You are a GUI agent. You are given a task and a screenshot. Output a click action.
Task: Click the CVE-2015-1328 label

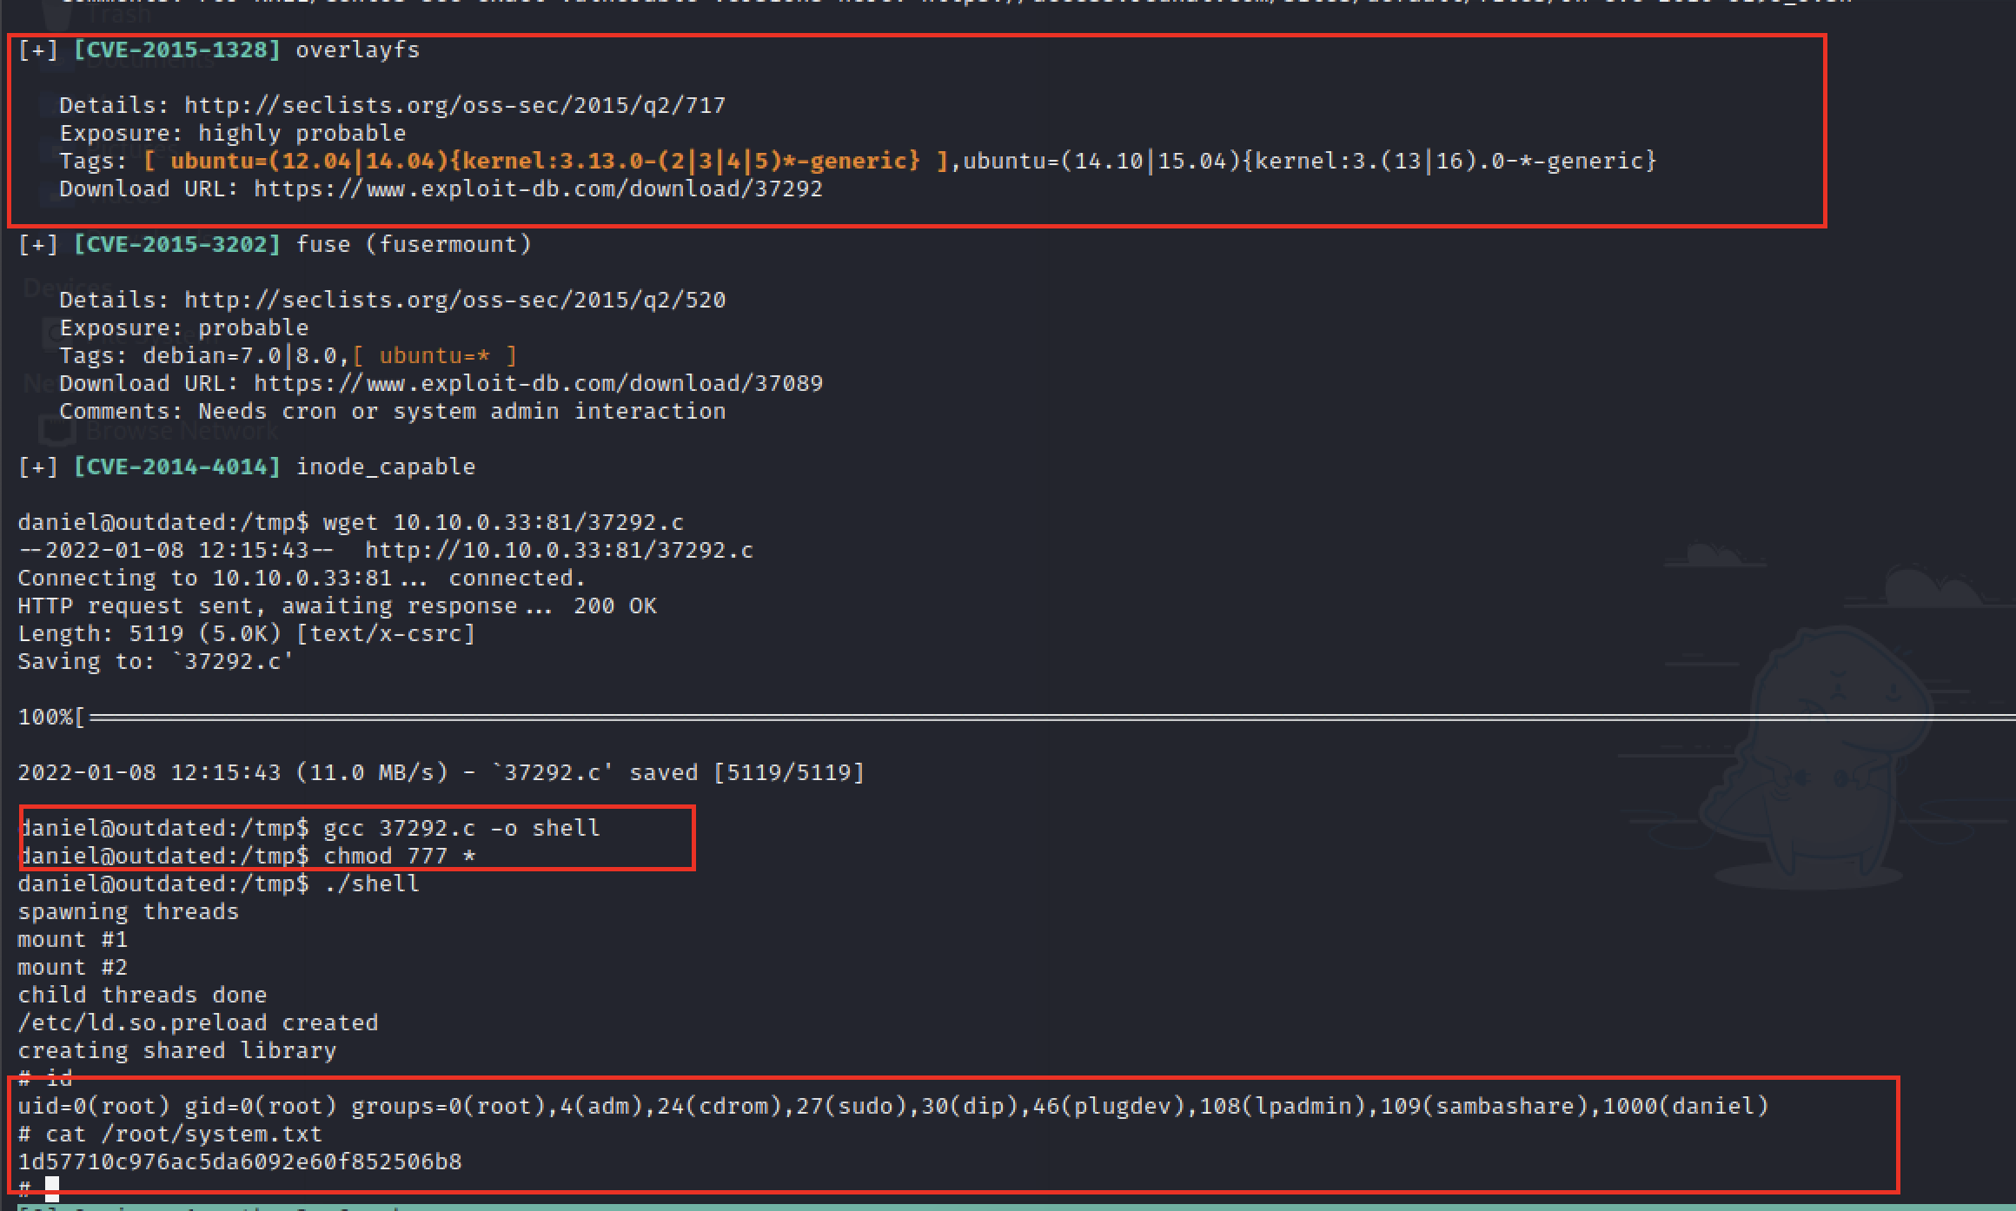coord(177,50)
